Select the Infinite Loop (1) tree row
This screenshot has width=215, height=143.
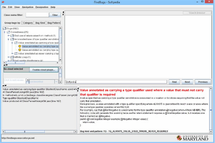coord(22,57)
